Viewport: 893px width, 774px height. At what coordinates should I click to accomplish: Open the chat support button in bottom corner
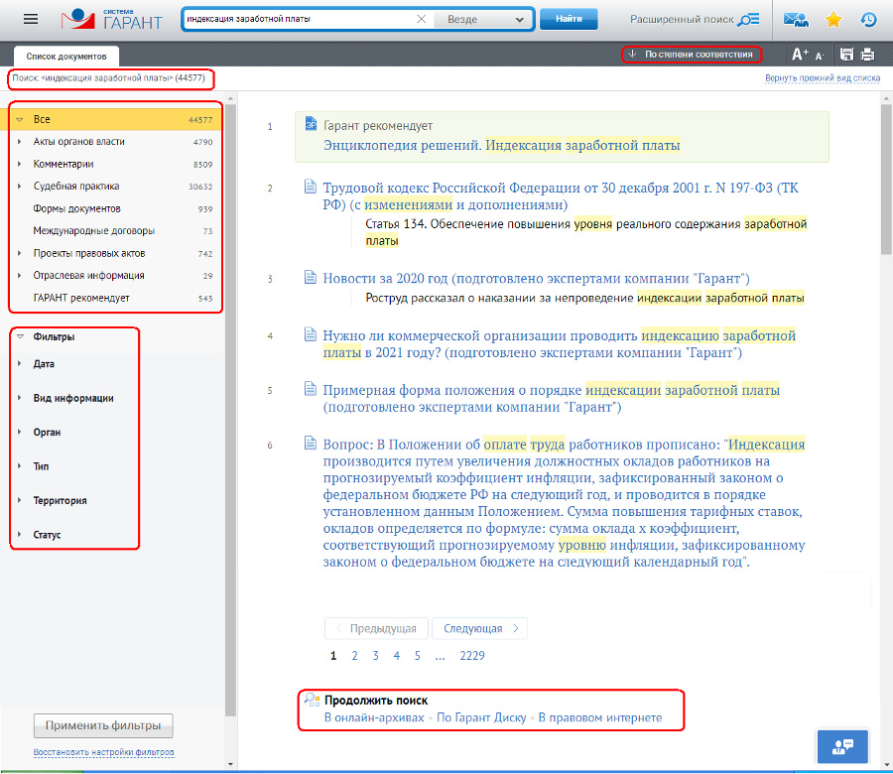pos(842,745)
